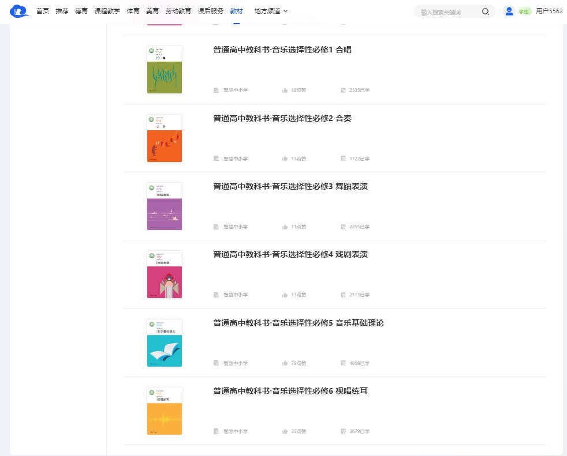
Task: Open the orange 合奏 textbook cover thumbnail
Action: point(165,138)
